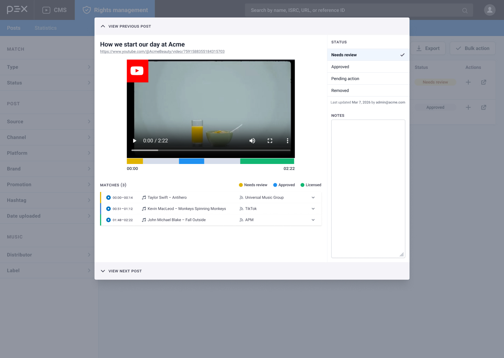Expand the Universal Music Group match details
Viewport: 504px width, 358px height.
pyautogui.click(x=313, y=197)
